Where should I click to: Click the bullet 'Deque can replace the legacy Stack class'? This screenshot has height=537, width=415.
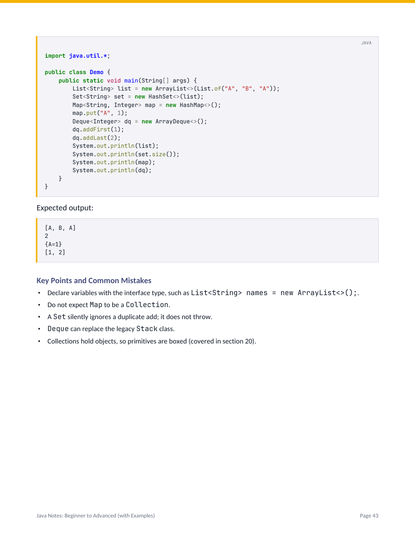[111, 329]
